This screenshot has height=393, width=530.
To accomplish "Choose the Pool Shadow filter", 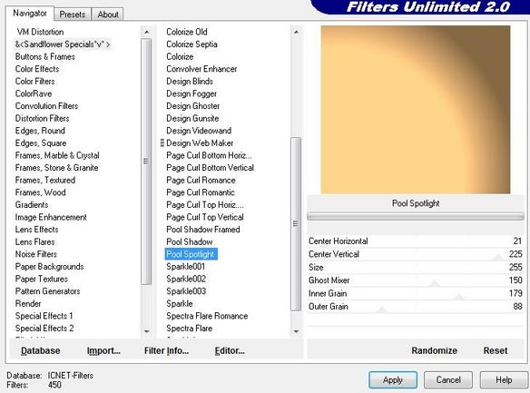I will [190, 241].
